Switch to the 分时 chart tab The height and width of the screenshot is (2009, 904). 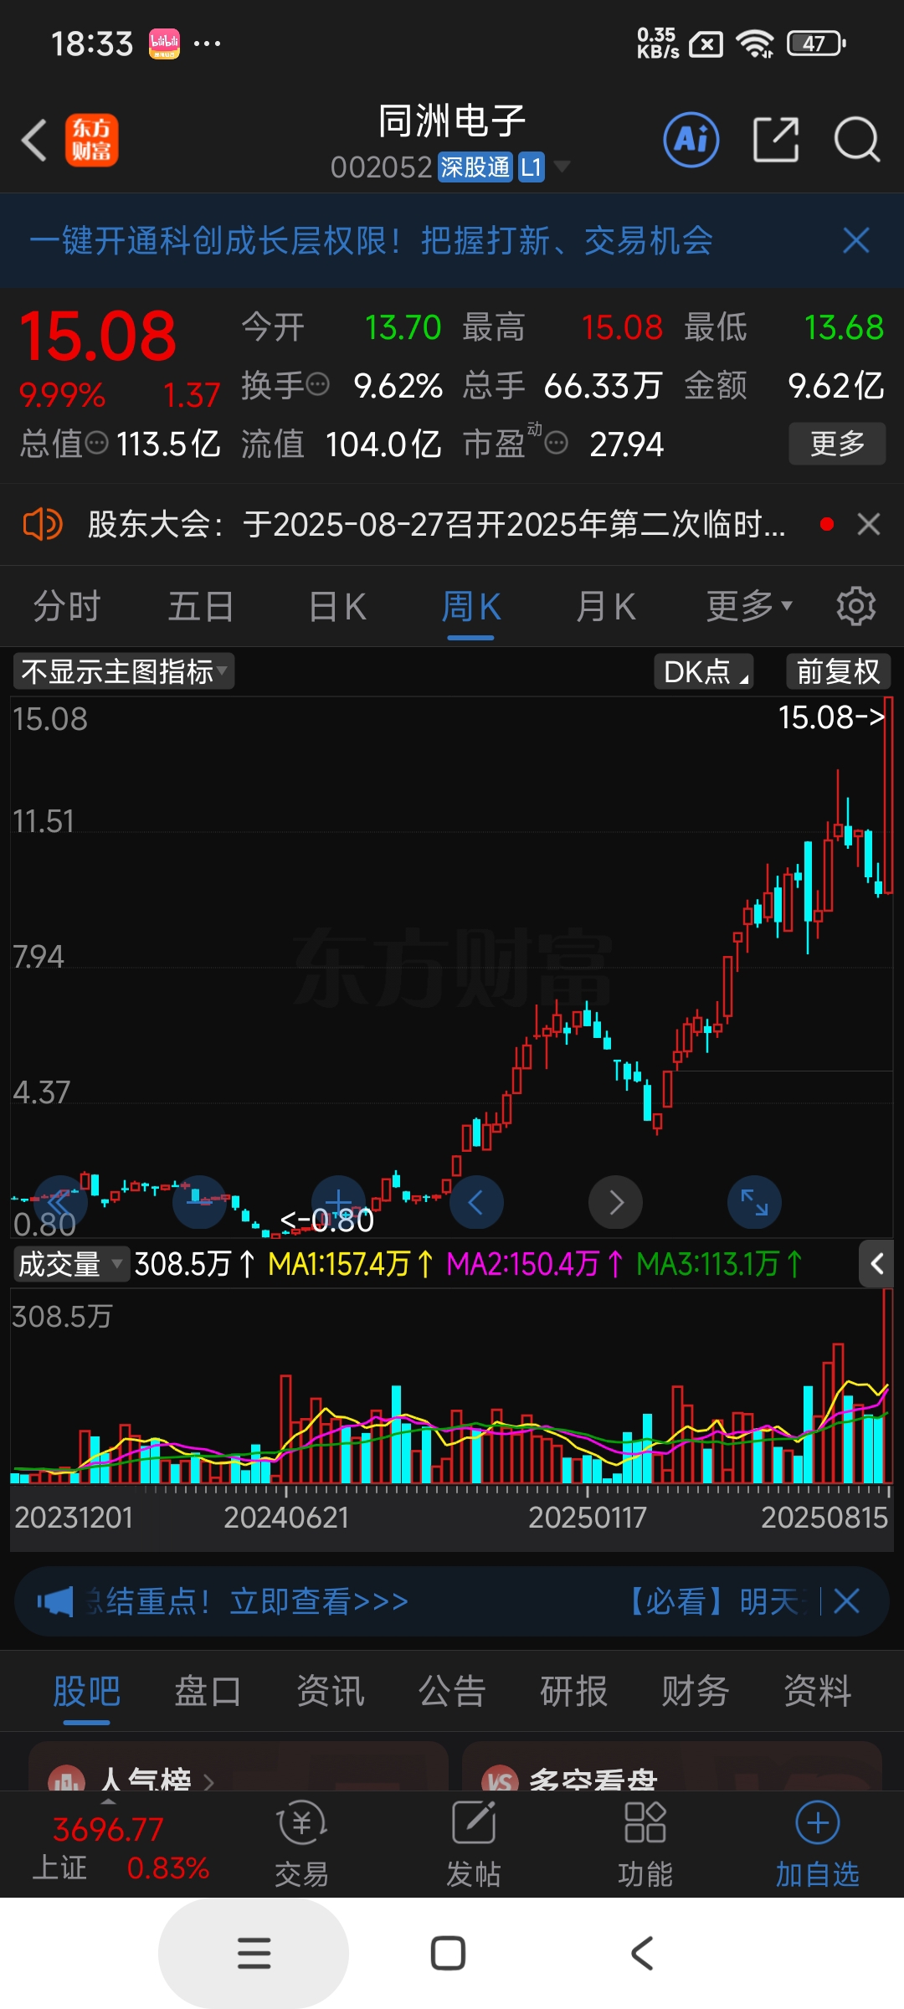point(67,606)
